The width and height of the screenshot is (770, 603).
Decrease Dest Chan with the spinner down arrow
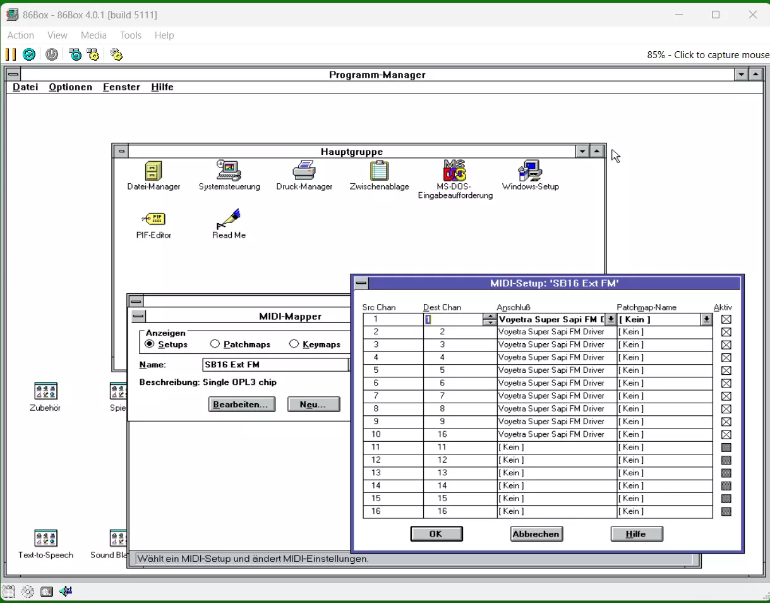pyautogui.click(x=490, y=323)
